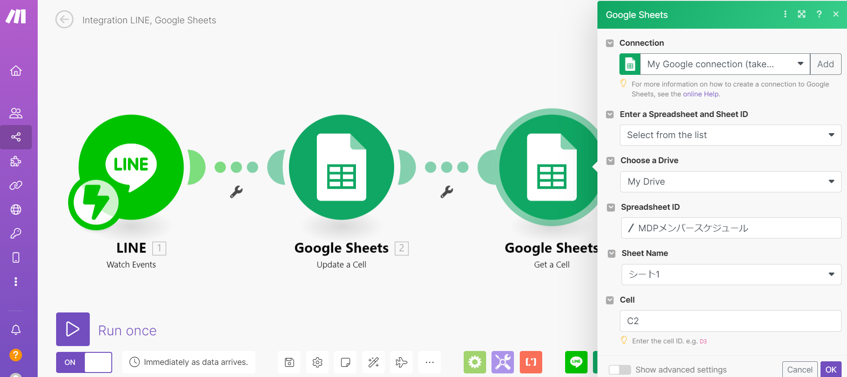The width and height of the screenshot is (847, 377).
Task: Click the Auto-align magic wand icon
Action: 373,362
